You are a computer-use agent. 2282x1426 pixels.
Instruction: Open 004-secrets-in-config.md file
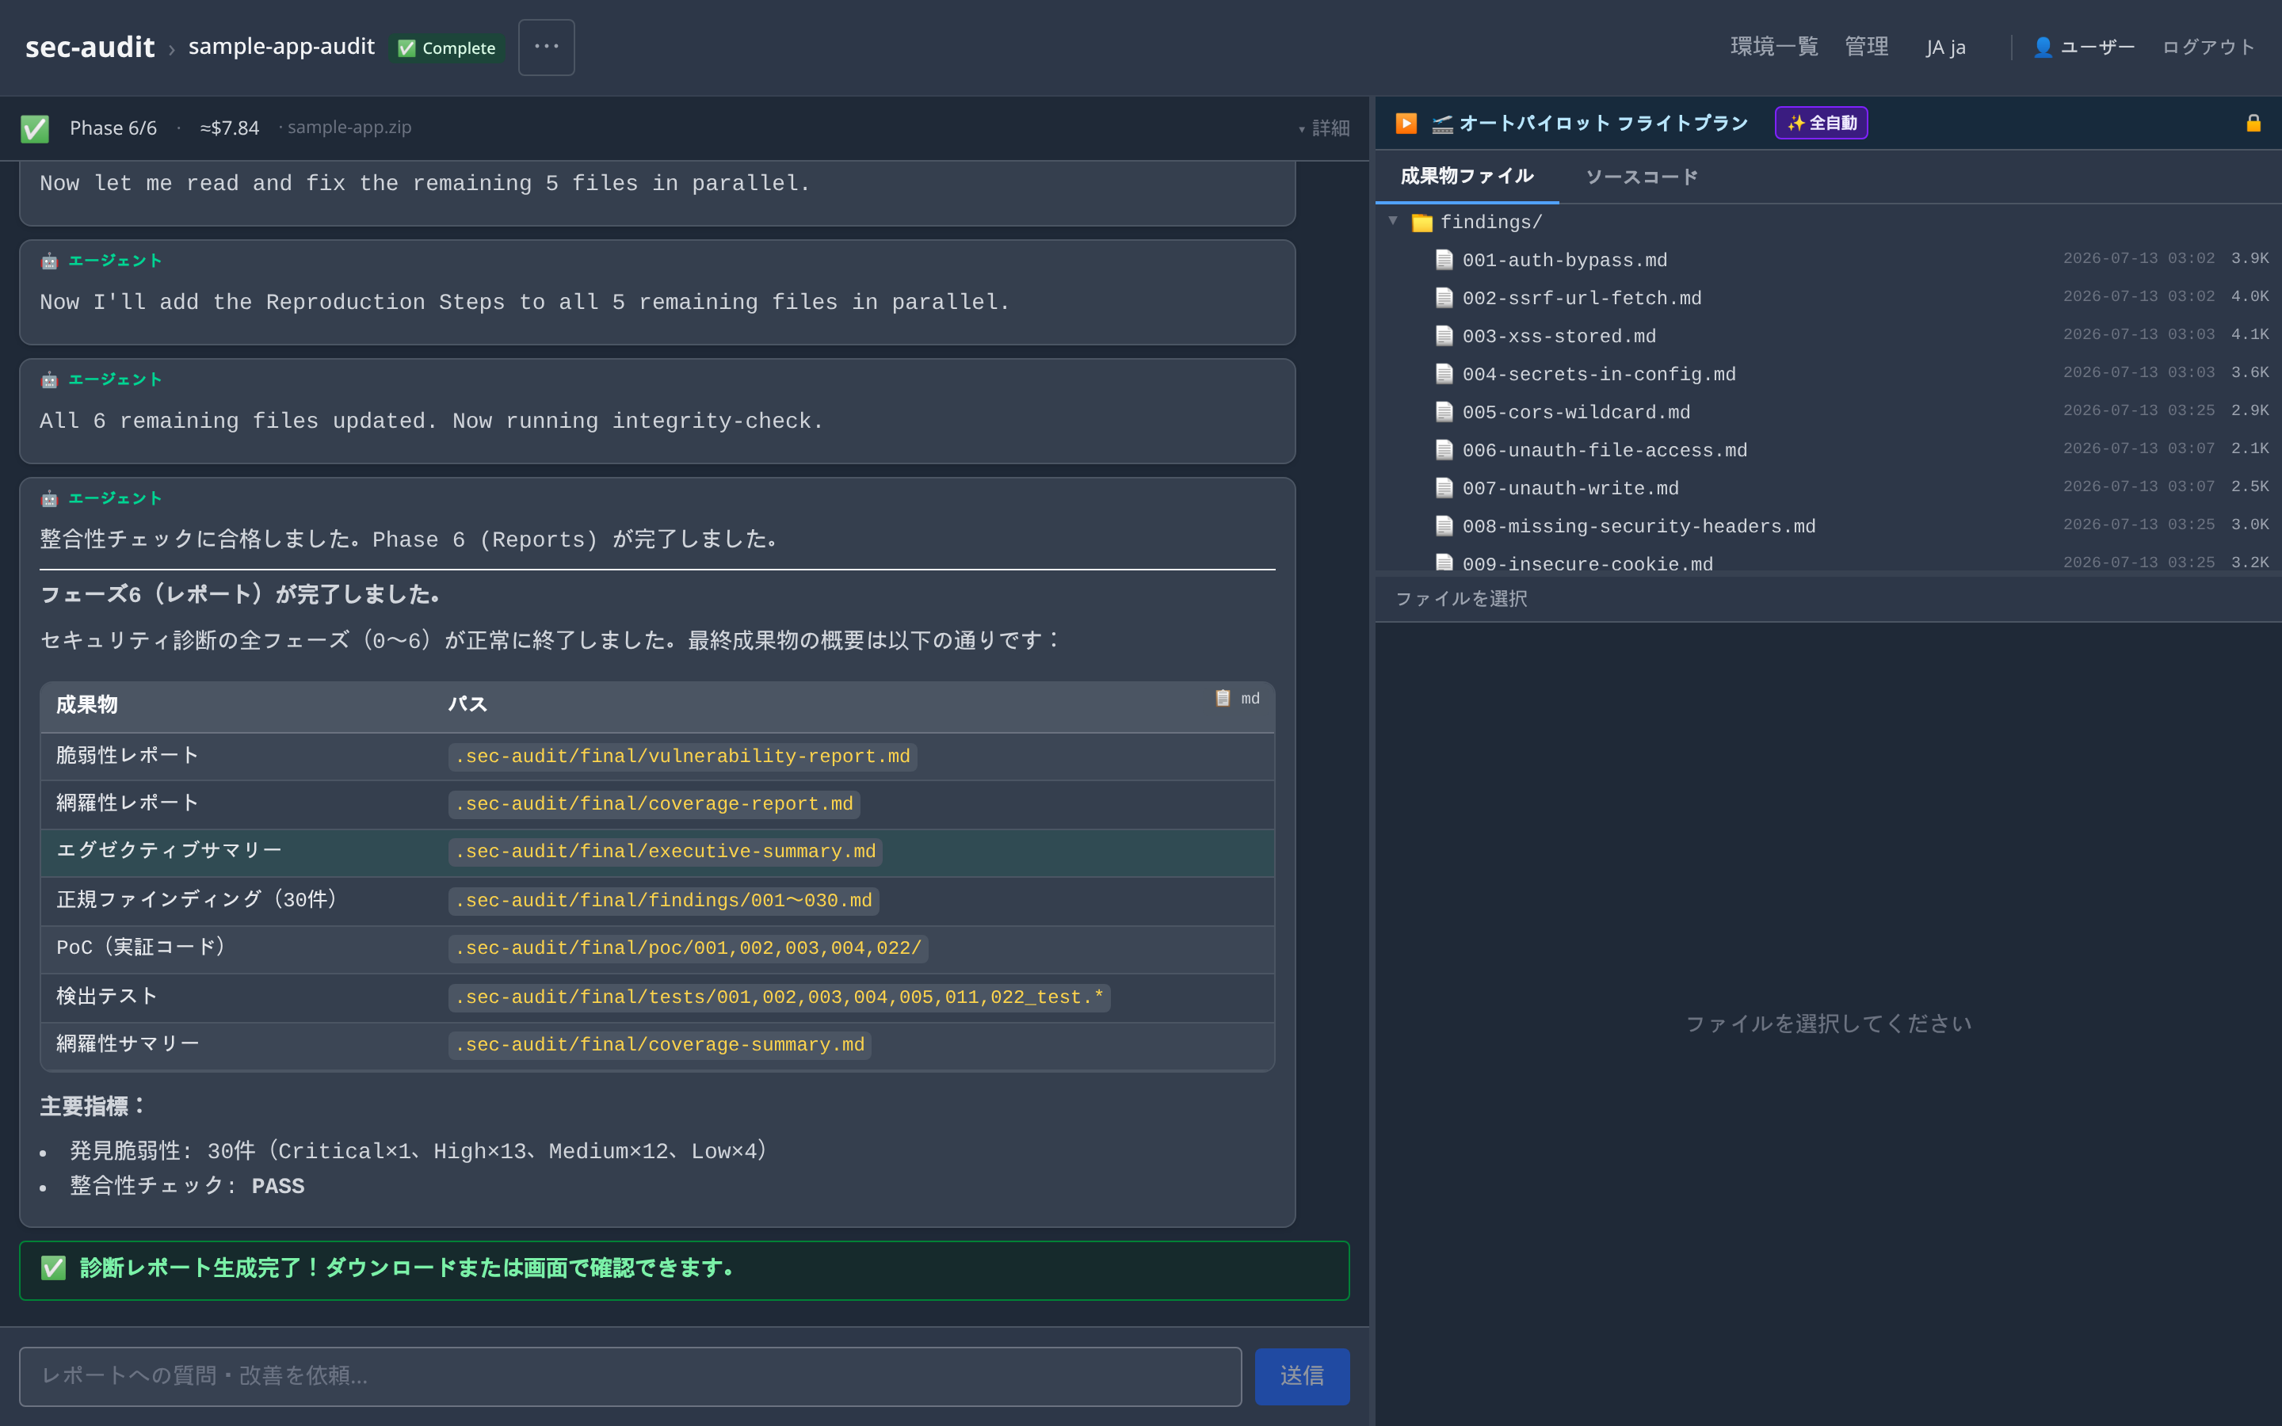pos(1598,375)
